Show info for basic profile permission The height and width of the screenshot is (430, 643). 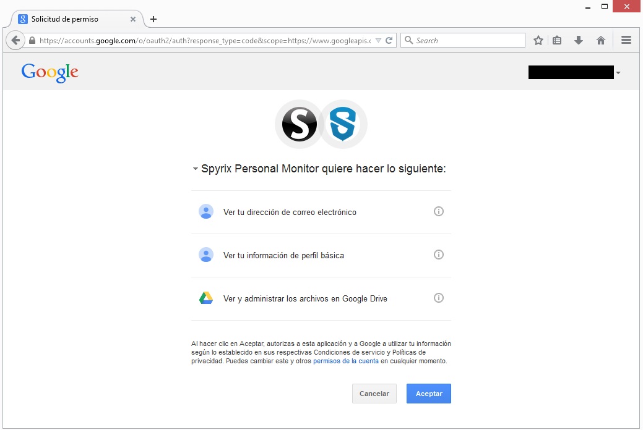point(438,255)
